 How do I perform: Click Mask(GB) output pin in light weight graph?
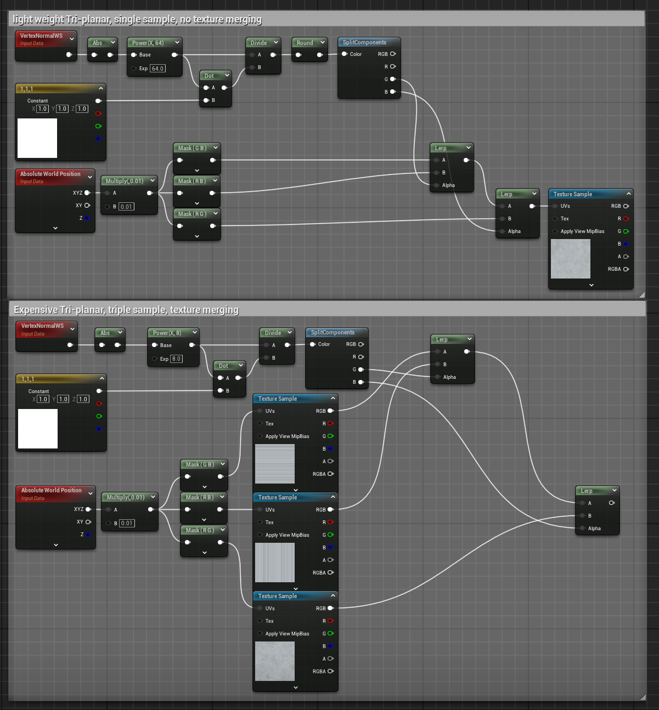pyautogui.click(x=213, y=160)
